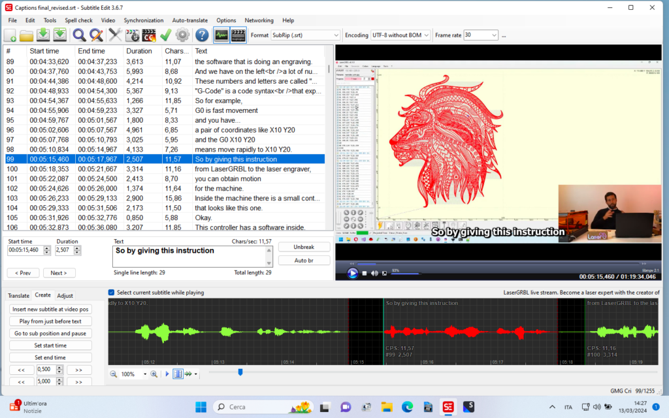Uncheck Select current subtitle while playing
Viewport: 669px width, 418px height.
point(111,293)
